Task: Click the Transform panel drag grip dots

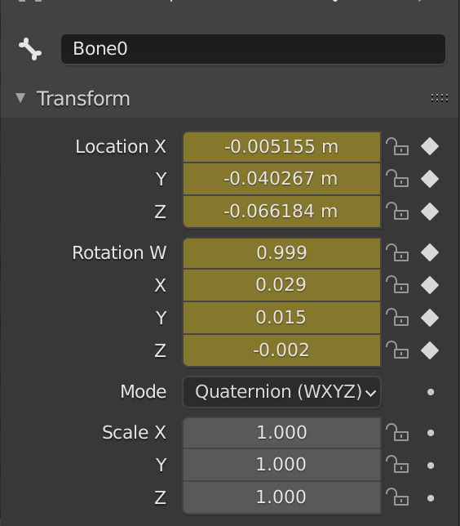Action: 440,98
